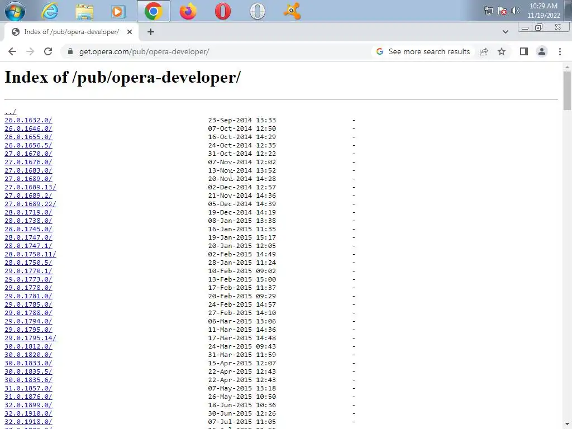Open the Chrome profile avatar menu
Screen dimensions: 572x429
(x=542, y=51)
